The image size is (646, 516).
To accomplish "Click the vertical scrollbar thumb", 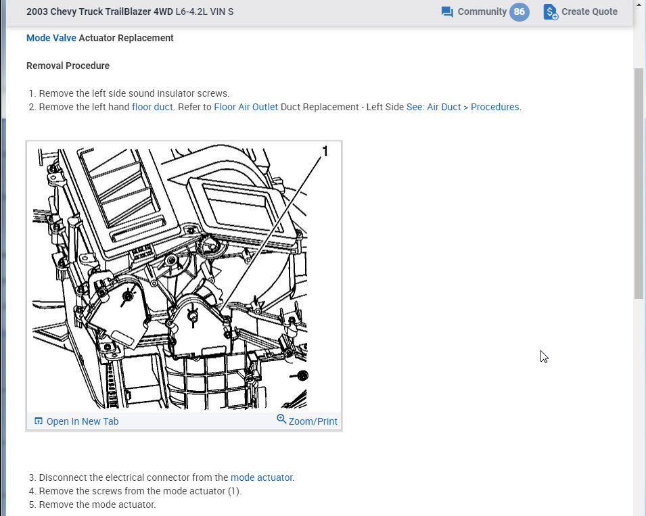I will click(639, 183).
